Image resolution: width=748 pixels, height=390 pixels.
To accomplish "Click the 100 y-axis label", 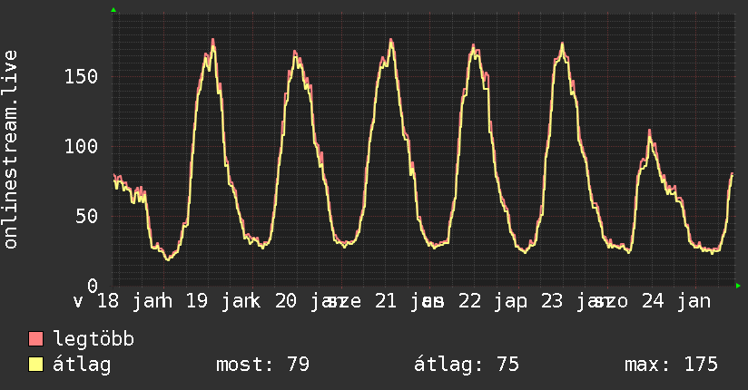I will pyautogui.click(x=81, y=146).
